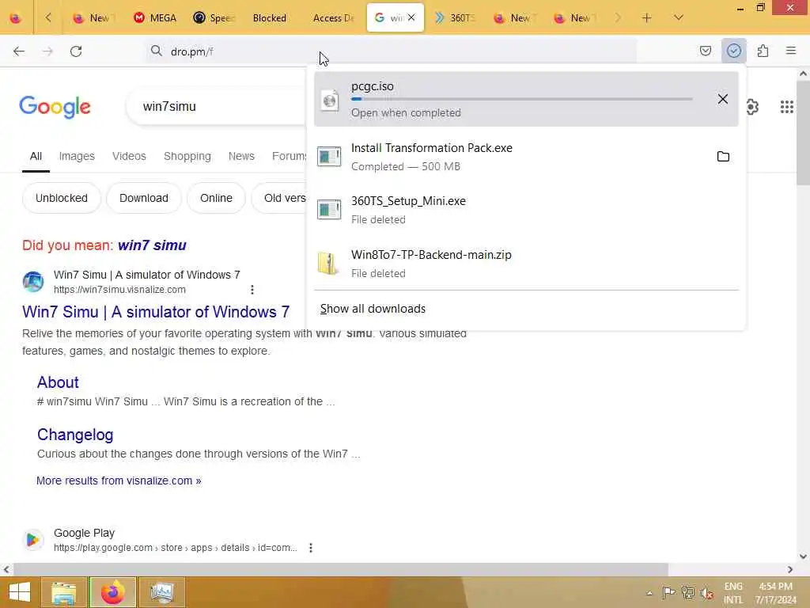This screenshot has width=810, height=608.
Task: Select the 360TS_Setup_Mini.exe download entry
Action: [526, 209]
